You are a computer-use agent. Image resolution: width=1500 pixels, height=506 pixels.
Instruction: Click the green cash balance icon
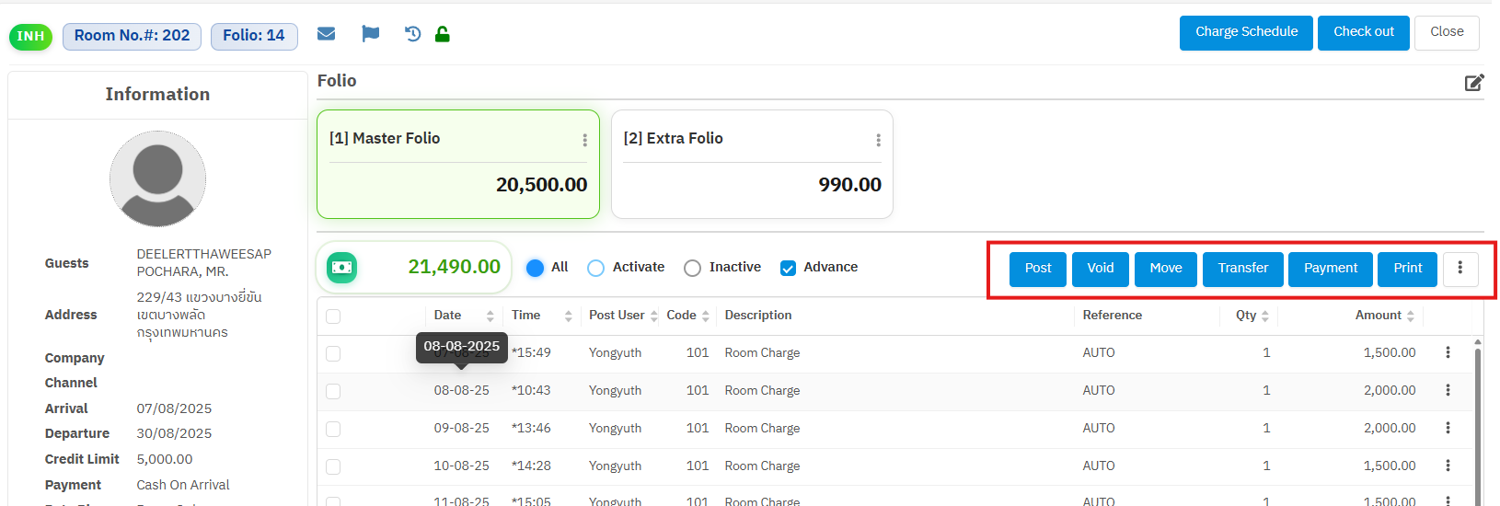tap(342, 267)
